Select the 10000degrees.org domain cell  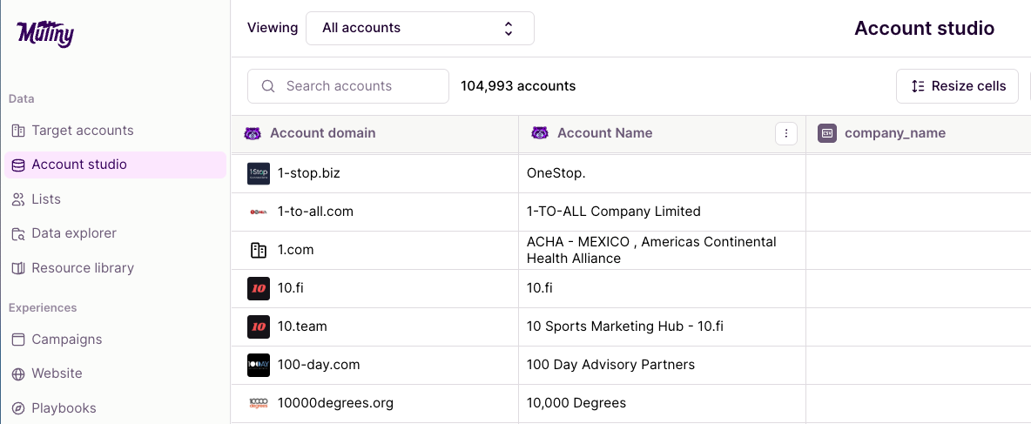[374, 403]
